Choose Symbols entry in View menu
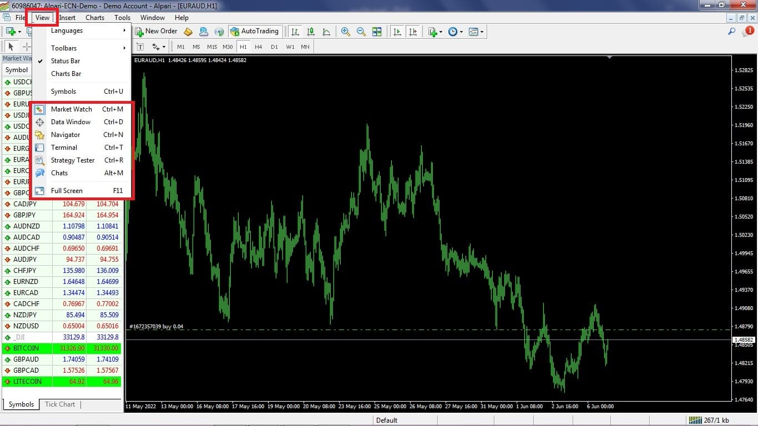The height and width of the screenshot is (426, 758). click(x=82, y=92)
